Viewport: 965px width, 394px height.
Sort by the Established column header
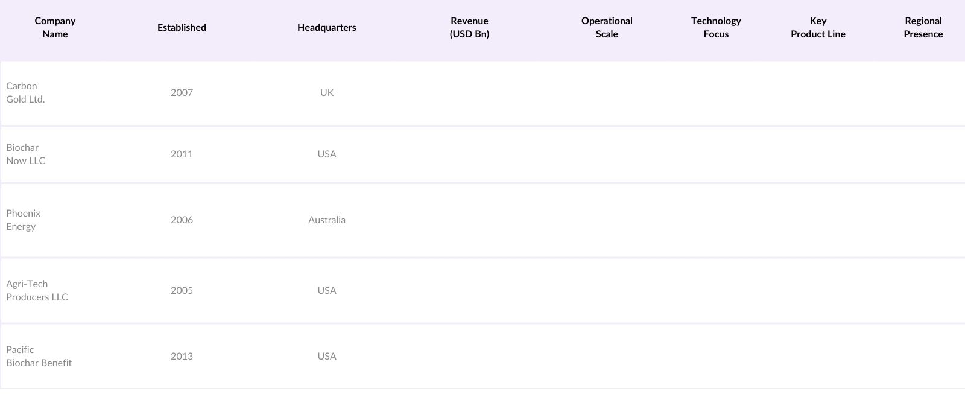[182, 28]
